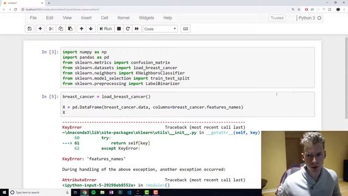
Task: Open Visual Studio Code from the taskbar
Action: tap(129, 192)
